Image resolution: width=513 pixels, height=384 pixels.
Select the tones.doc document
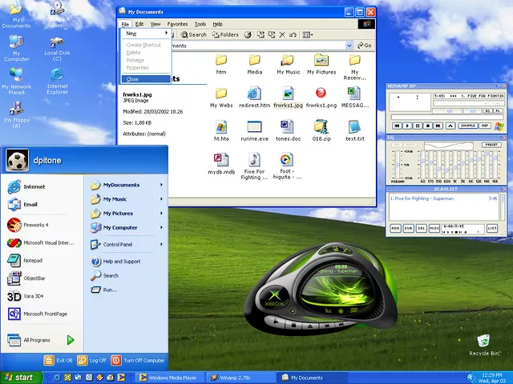288,130
